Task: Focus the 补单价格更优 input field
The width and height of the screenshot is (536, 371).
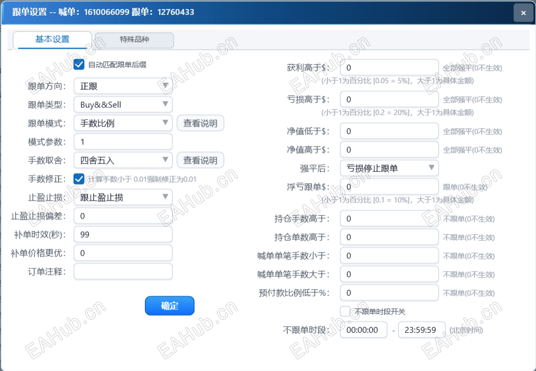Action: pos(123,253)
